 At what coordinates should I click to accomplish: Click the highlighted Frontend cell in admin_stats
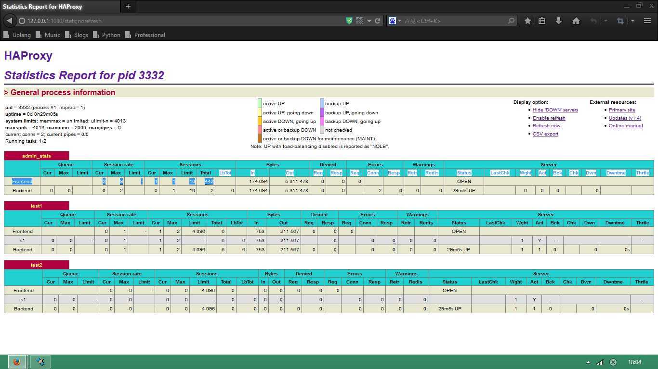[x=22, y=181]
